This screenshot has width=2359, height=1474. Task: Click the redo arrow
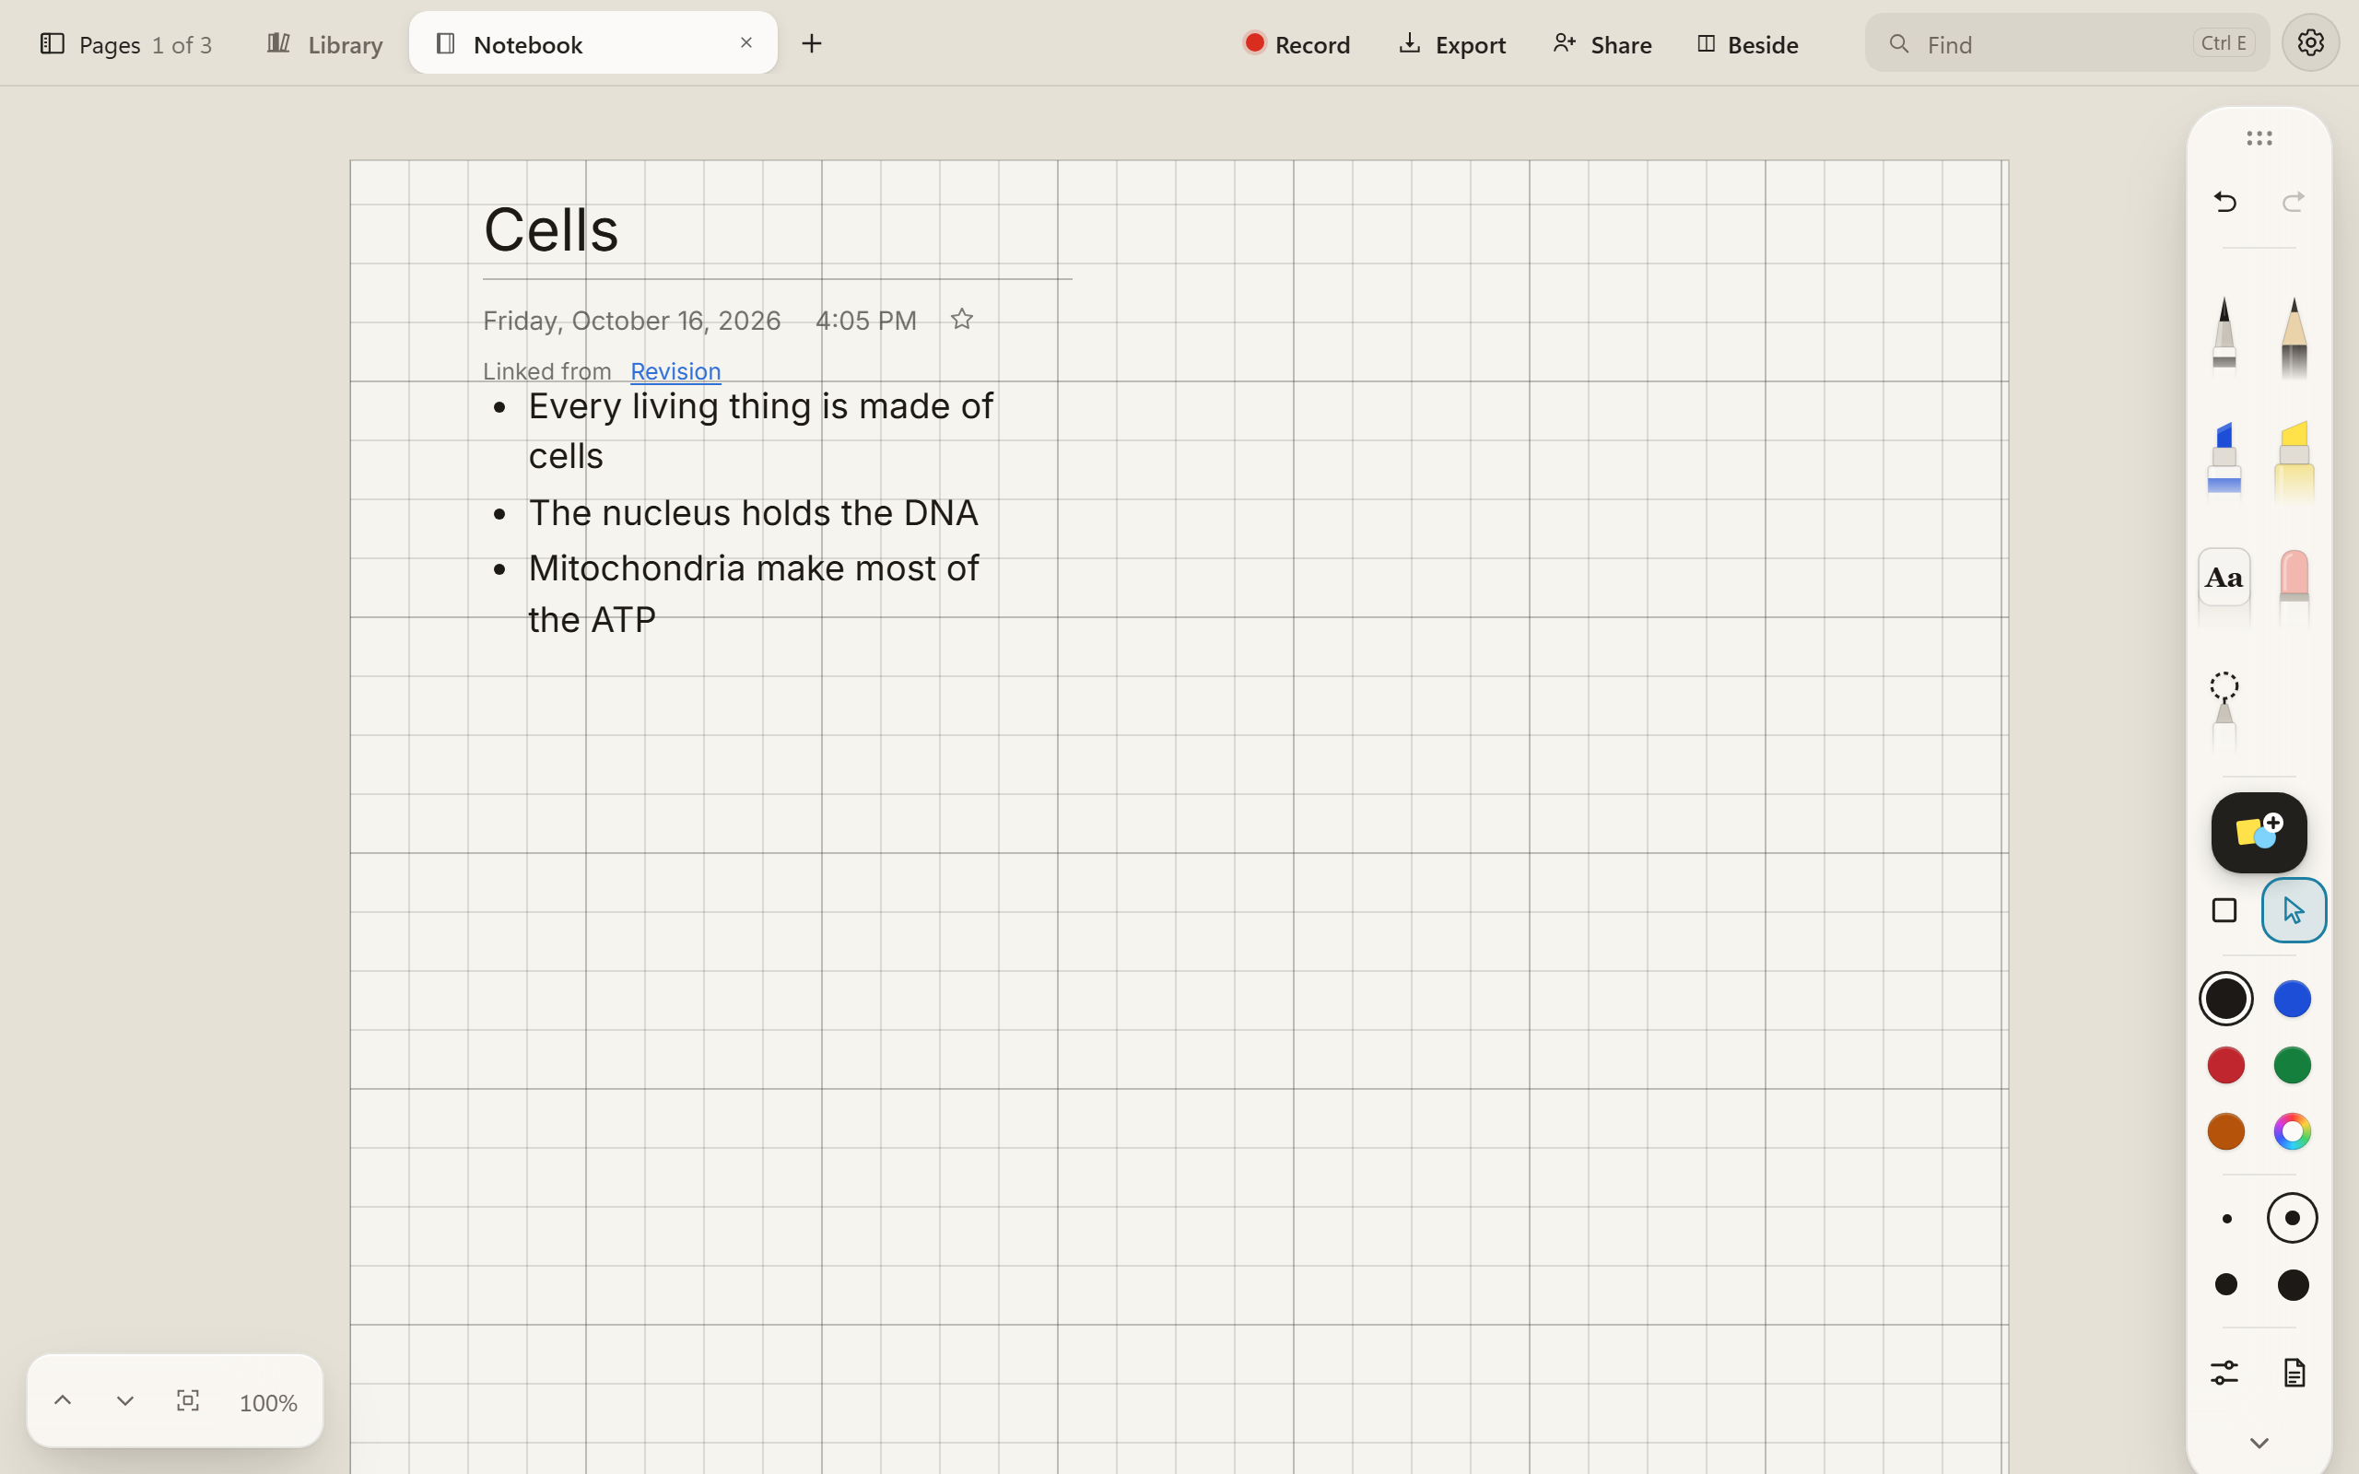point(2293,202)
